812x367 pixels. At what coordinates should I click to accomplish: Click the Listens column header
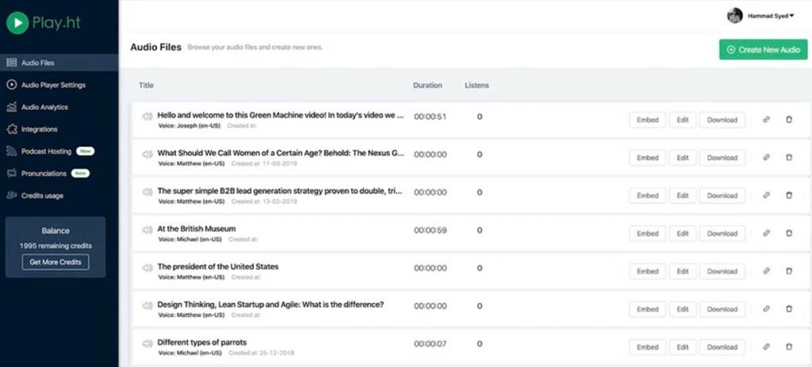[x=477, y=86]
